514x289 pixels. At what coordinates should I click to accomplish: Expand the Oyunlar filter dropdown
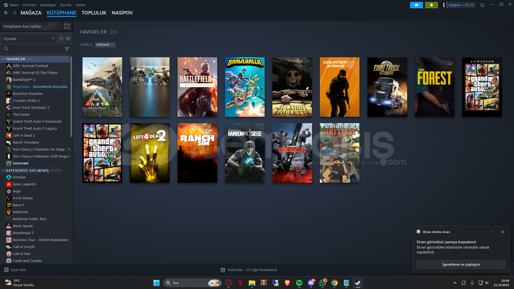pos(29,39)
